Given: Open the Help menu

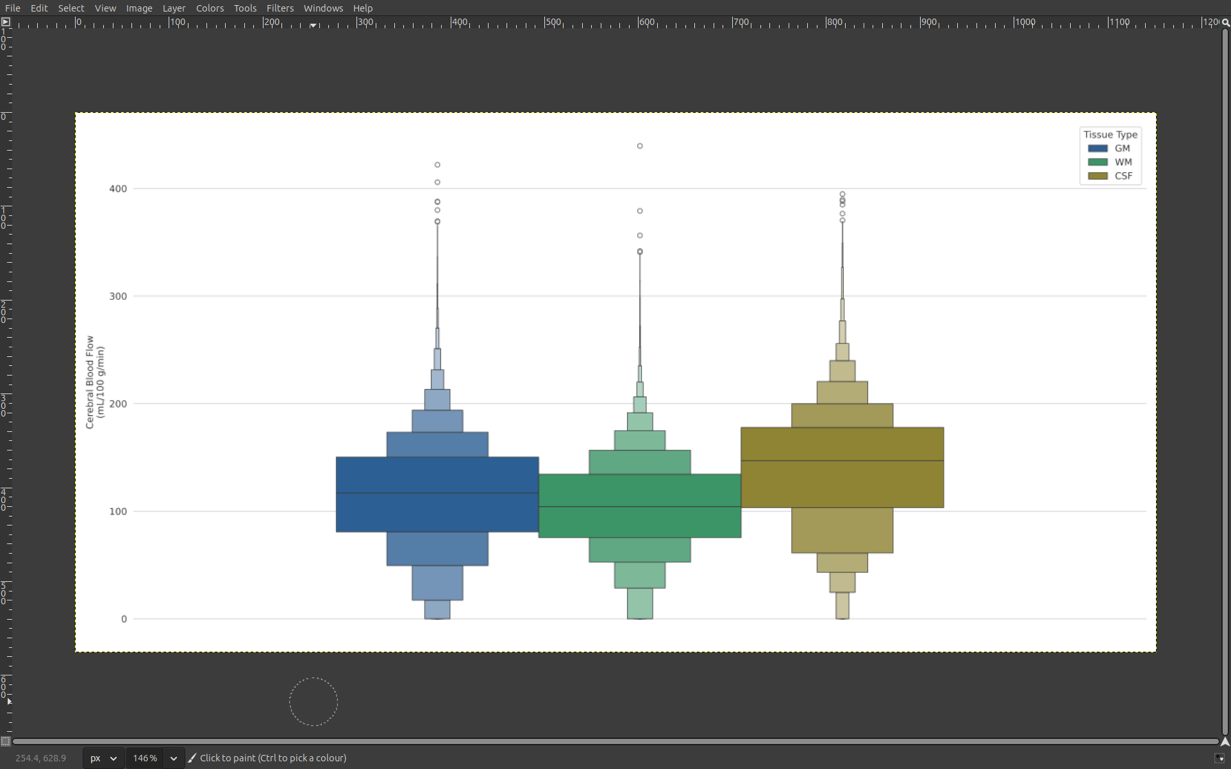Looking at the screenshot, I should tap(362, 8).
